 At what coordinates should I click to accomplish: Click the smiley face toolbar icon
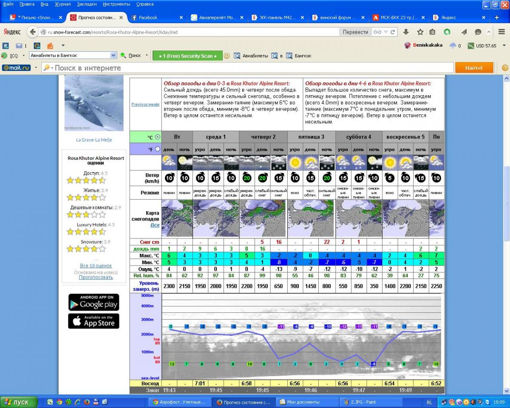(227, 56)
